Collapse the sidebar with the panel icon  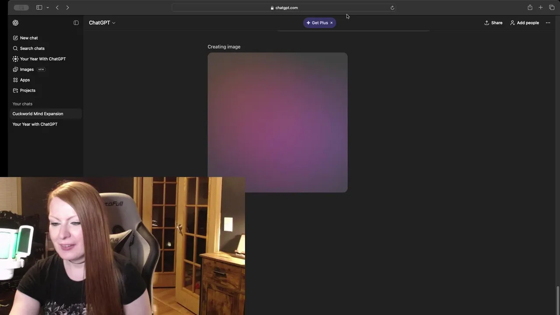coord(76,23)
